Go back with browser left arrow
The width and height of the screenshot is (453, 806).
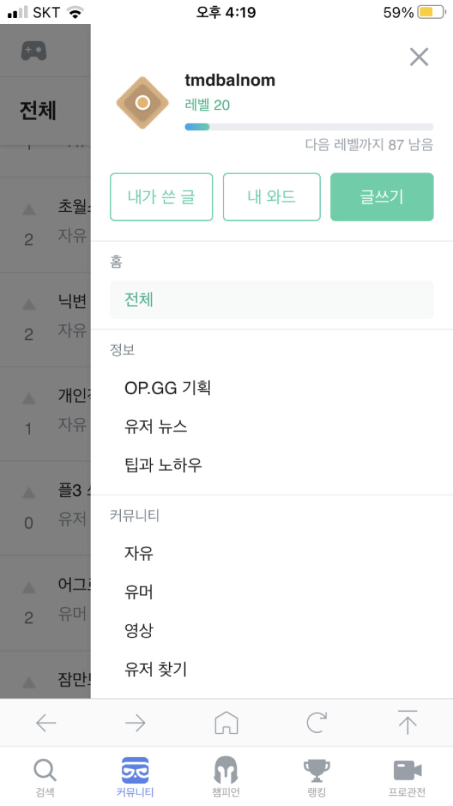(x=46, y=723)
